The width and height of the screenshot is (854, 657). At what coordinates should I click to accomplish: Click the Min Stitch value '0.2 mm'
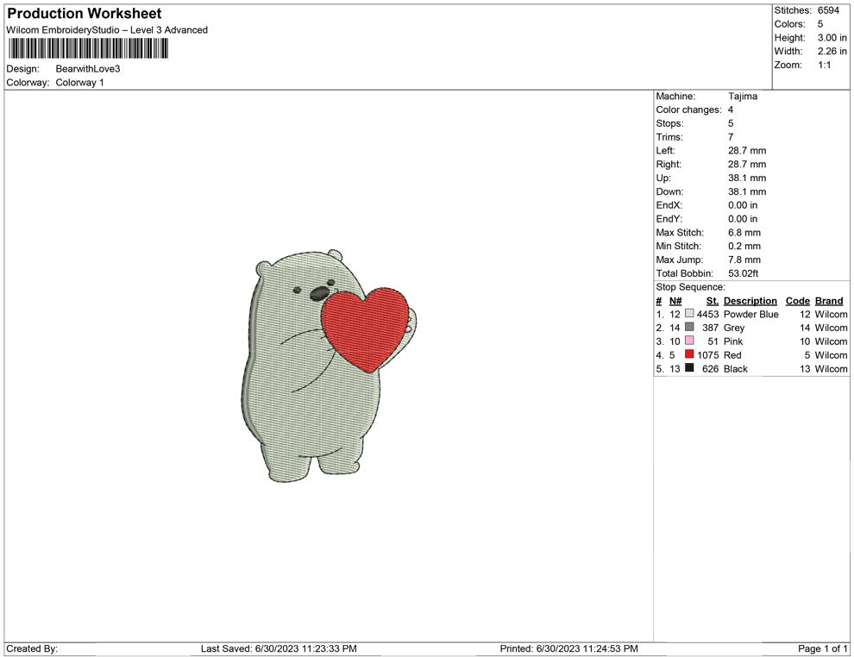tap(744, 246)
